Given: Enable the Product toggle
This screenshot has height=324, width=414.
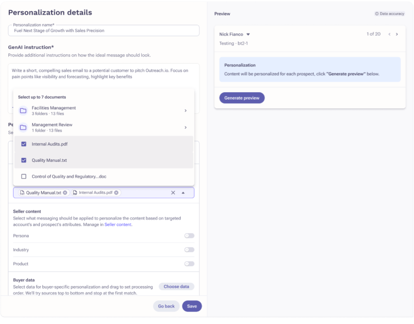Looking at the screenshot, I should 189,264.
